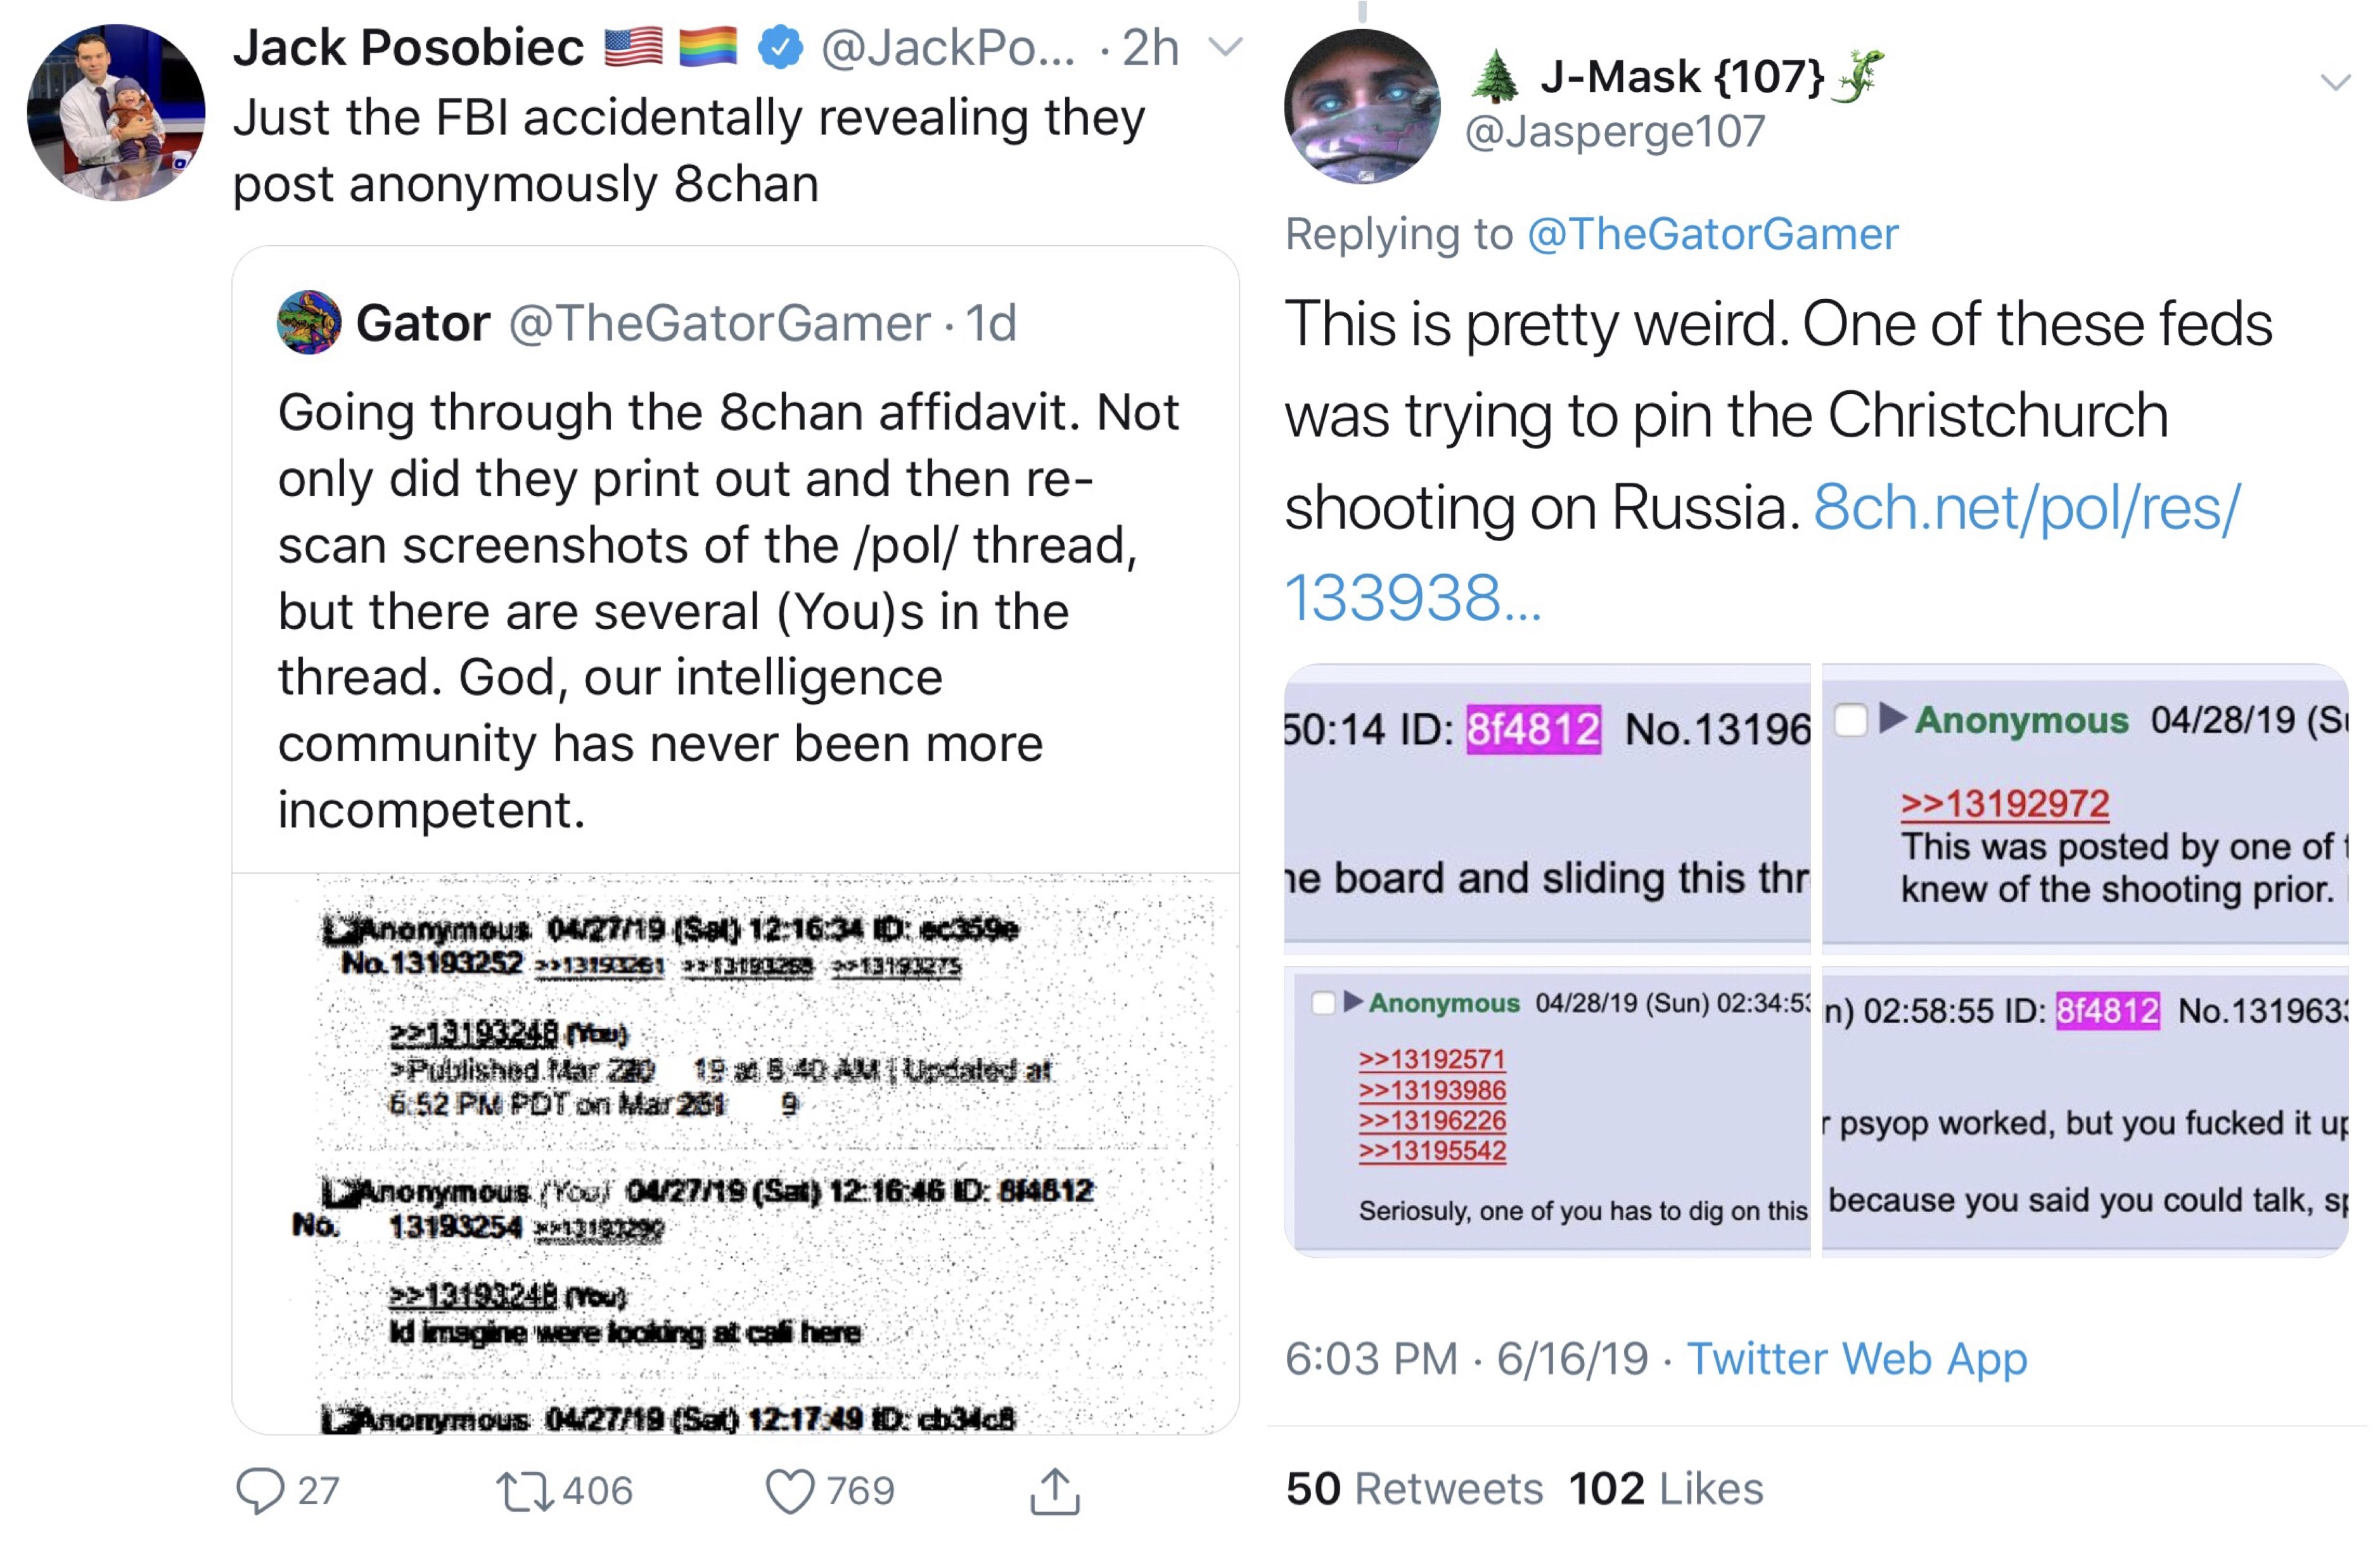Open the Twitter Web App source link
The width and height of the screenshot is (2380, 1546).
pyautogui.click(x=1857, y=1358)
